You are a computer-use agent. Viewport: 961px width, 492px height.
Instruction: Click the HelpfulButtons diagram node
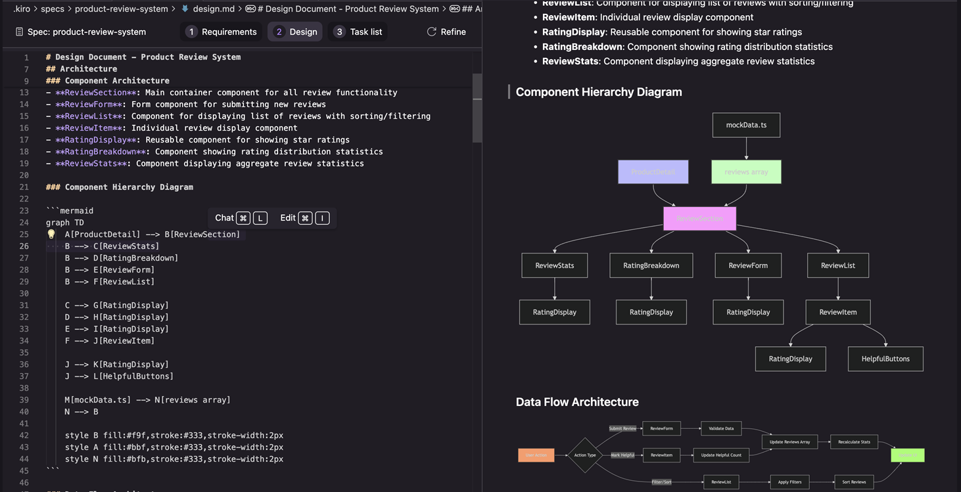coord(885,359)
